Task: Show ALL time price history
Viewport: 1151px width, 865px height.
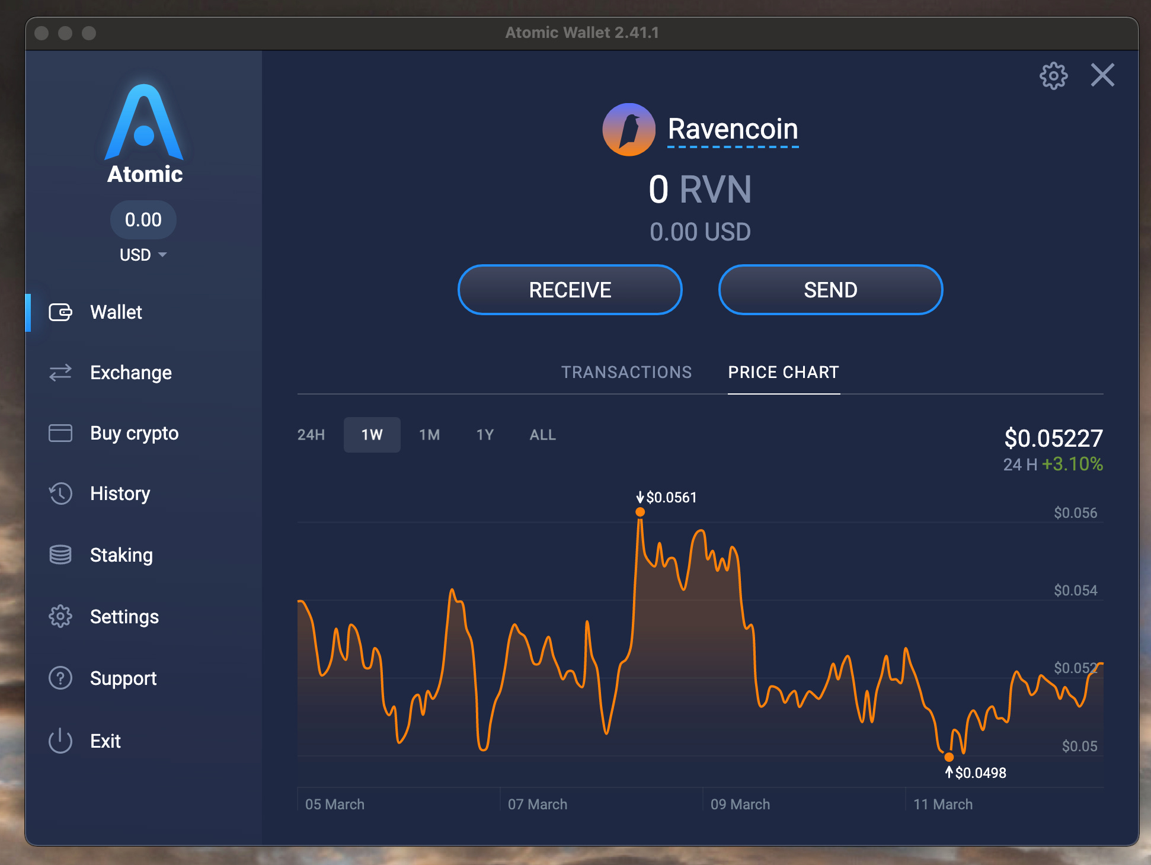Action: [542, 435]
